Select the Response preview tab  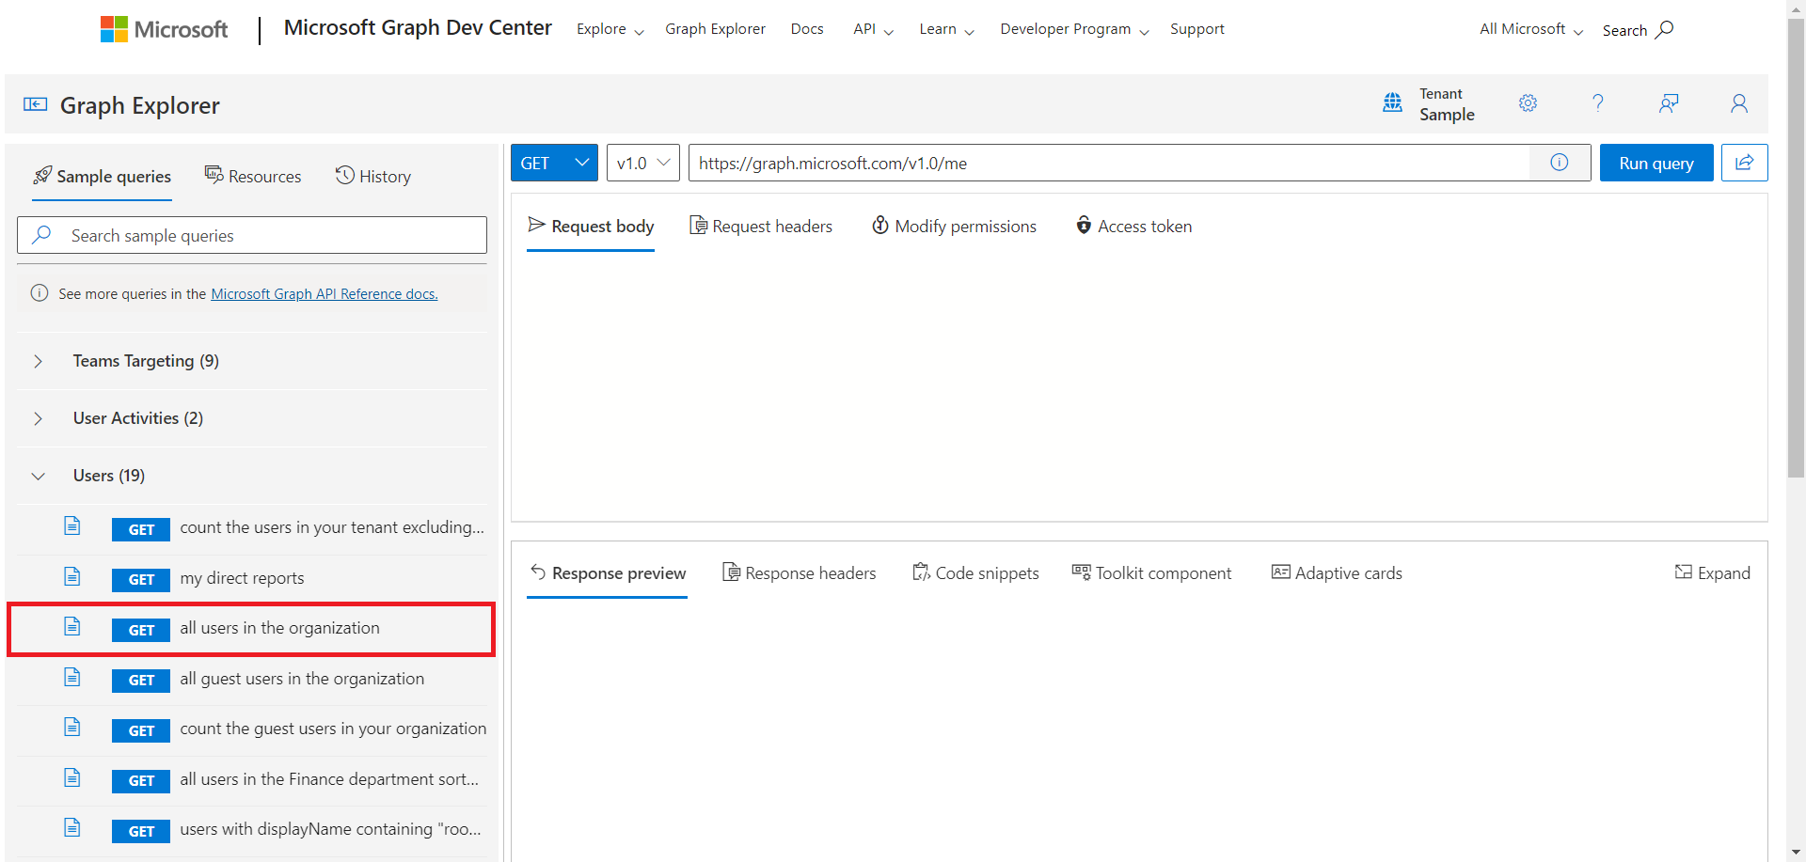[x=608, y=573]
